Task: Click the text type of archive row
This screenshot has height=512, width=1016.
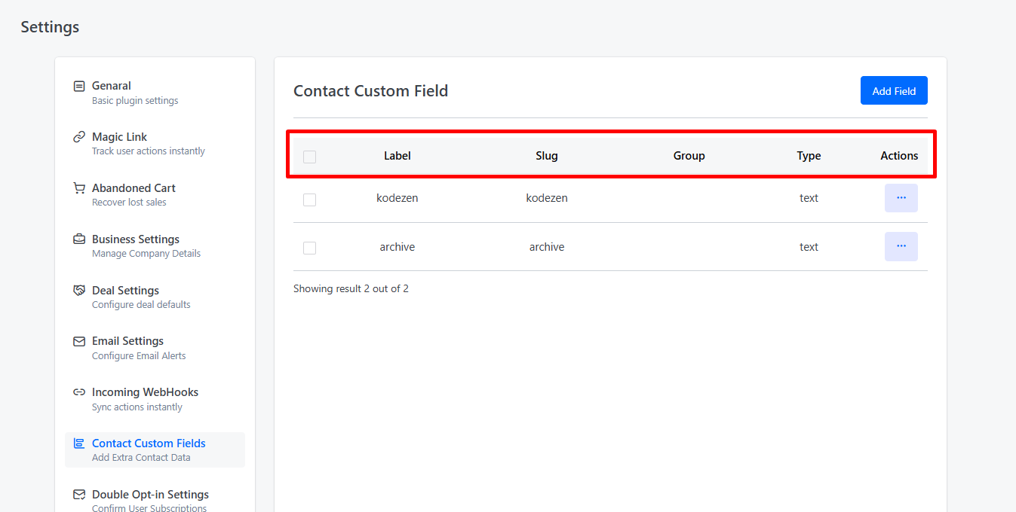Action: point(809,247)
